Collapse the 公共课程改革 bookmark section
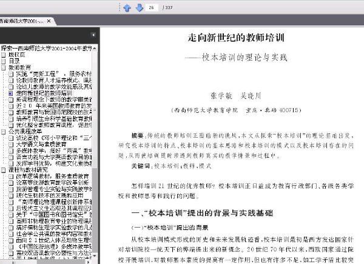This screenshot has height=264, width=364. pos(3,132)
